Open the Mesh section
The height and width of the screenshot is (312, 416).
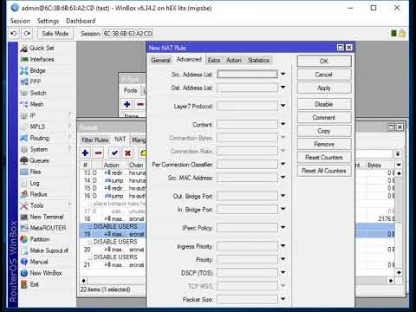click(36, 104)
